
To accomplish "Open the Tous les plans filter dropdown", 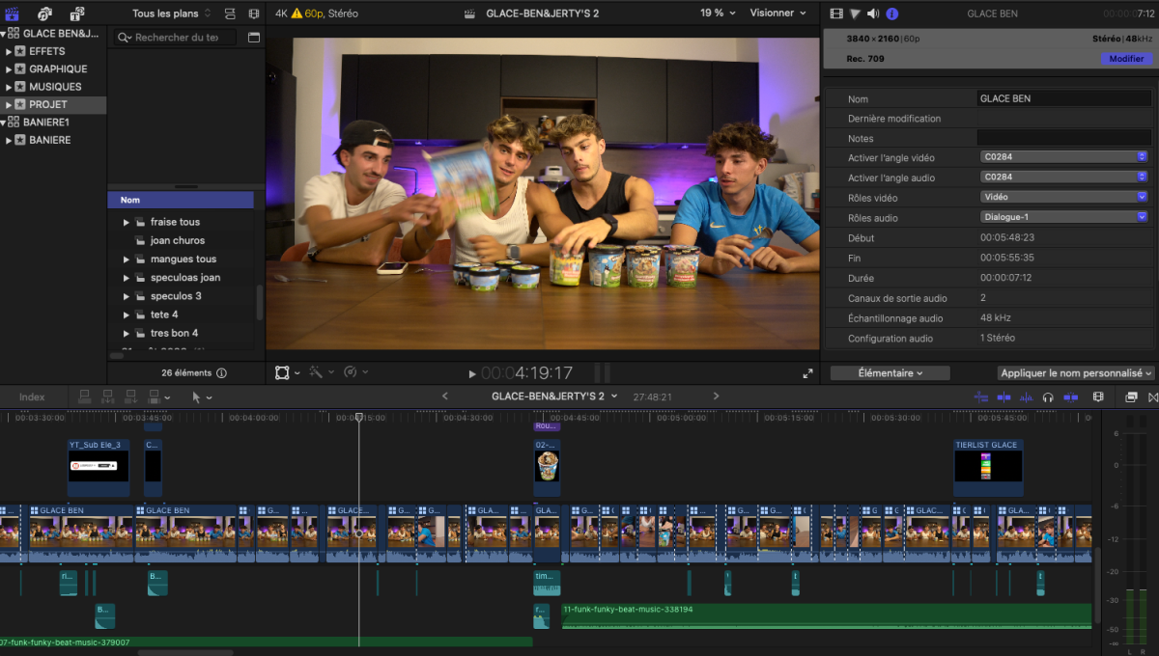I will pyautogui.click(x=172, y=14).
